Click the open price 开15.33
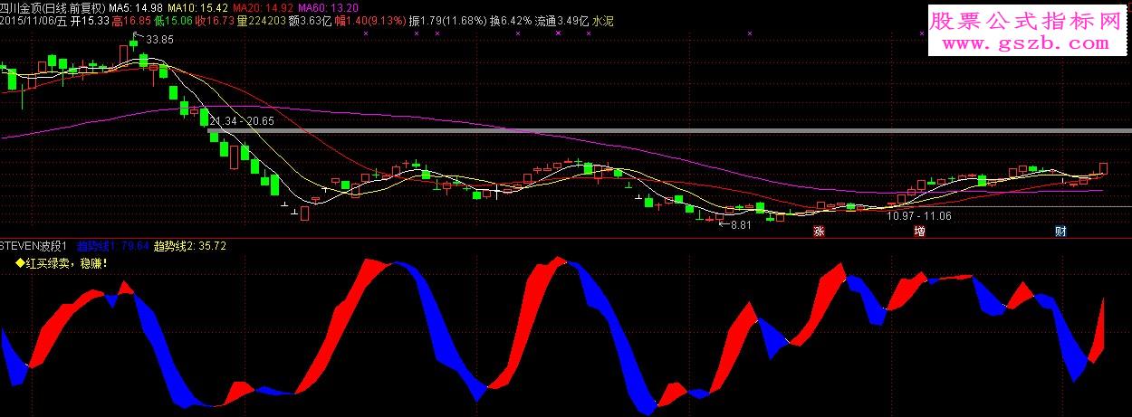The image size is (1132, 417). [x=90, y=20]
